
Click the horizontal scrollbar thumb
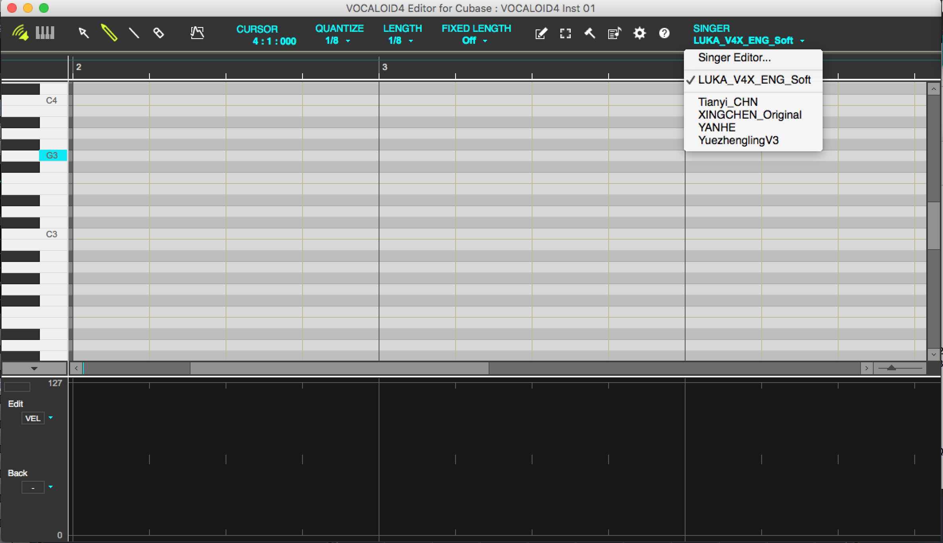pyautogui.click(x=339, y=368)
